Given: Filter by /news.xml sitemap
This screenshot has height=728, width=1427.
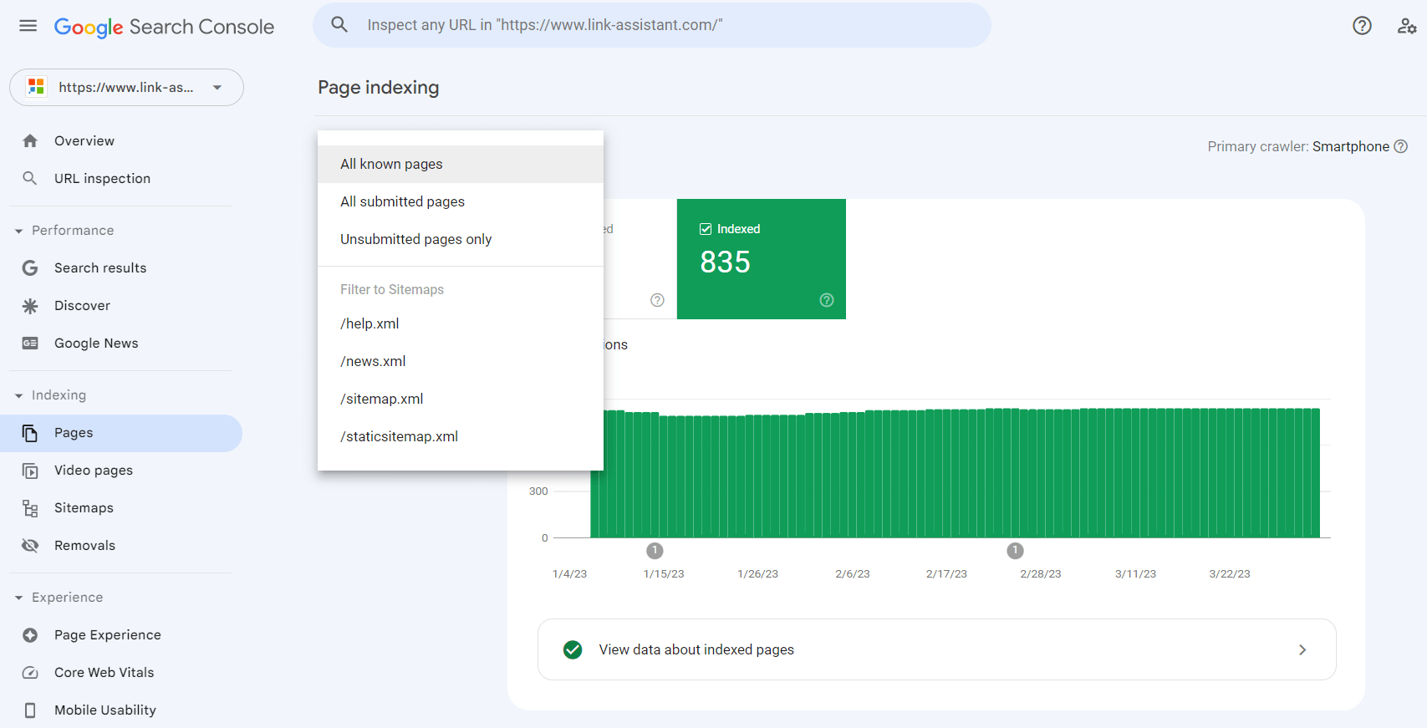Looking at the screenshot, I should click(461, 361).
